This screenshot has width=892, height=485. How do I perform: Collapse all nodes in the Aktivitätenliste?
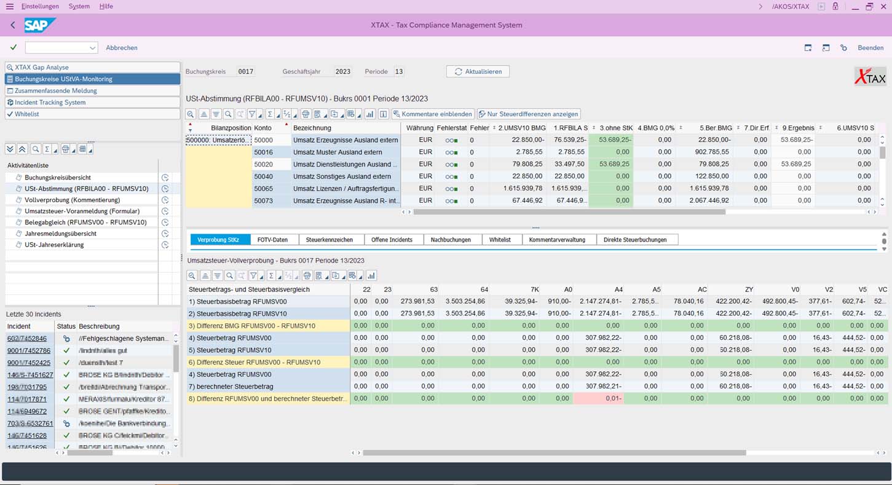pyautogui.click(x=22, y=149)
